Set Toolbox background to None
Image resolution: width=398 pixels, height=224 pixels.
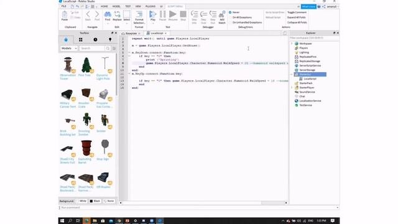point(109,201)
